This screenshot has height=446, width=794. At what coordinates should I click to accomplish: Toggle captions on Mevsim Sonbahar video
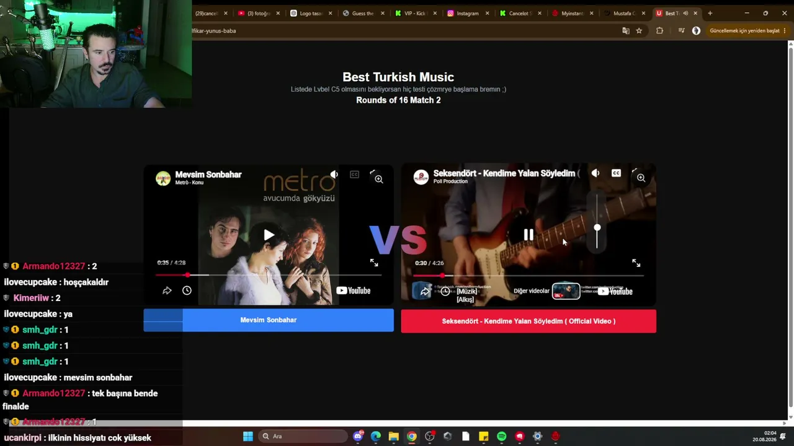pos(354,175)
